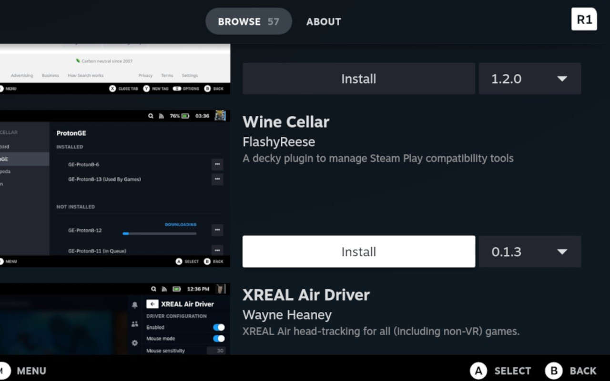Click the Wayne Heaney author name
The image size is (610, 381).
click(287, 315)
